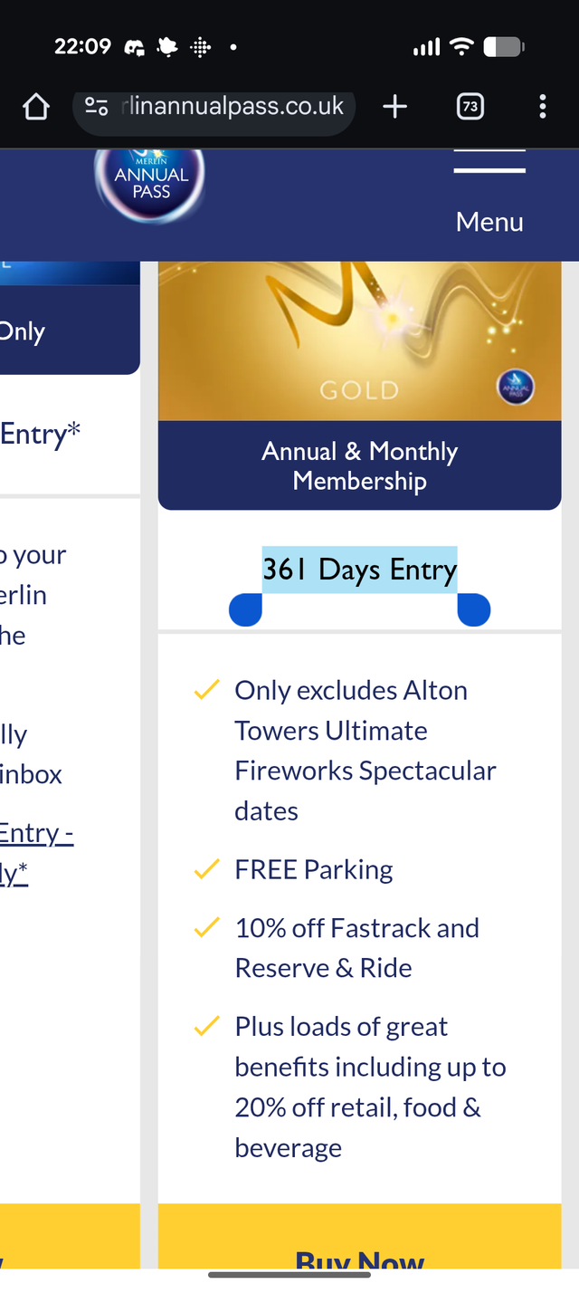Tap the browser home icon
Image resolution: width=579 pixels, height=1293 pixels.
[x=36, y=107]
